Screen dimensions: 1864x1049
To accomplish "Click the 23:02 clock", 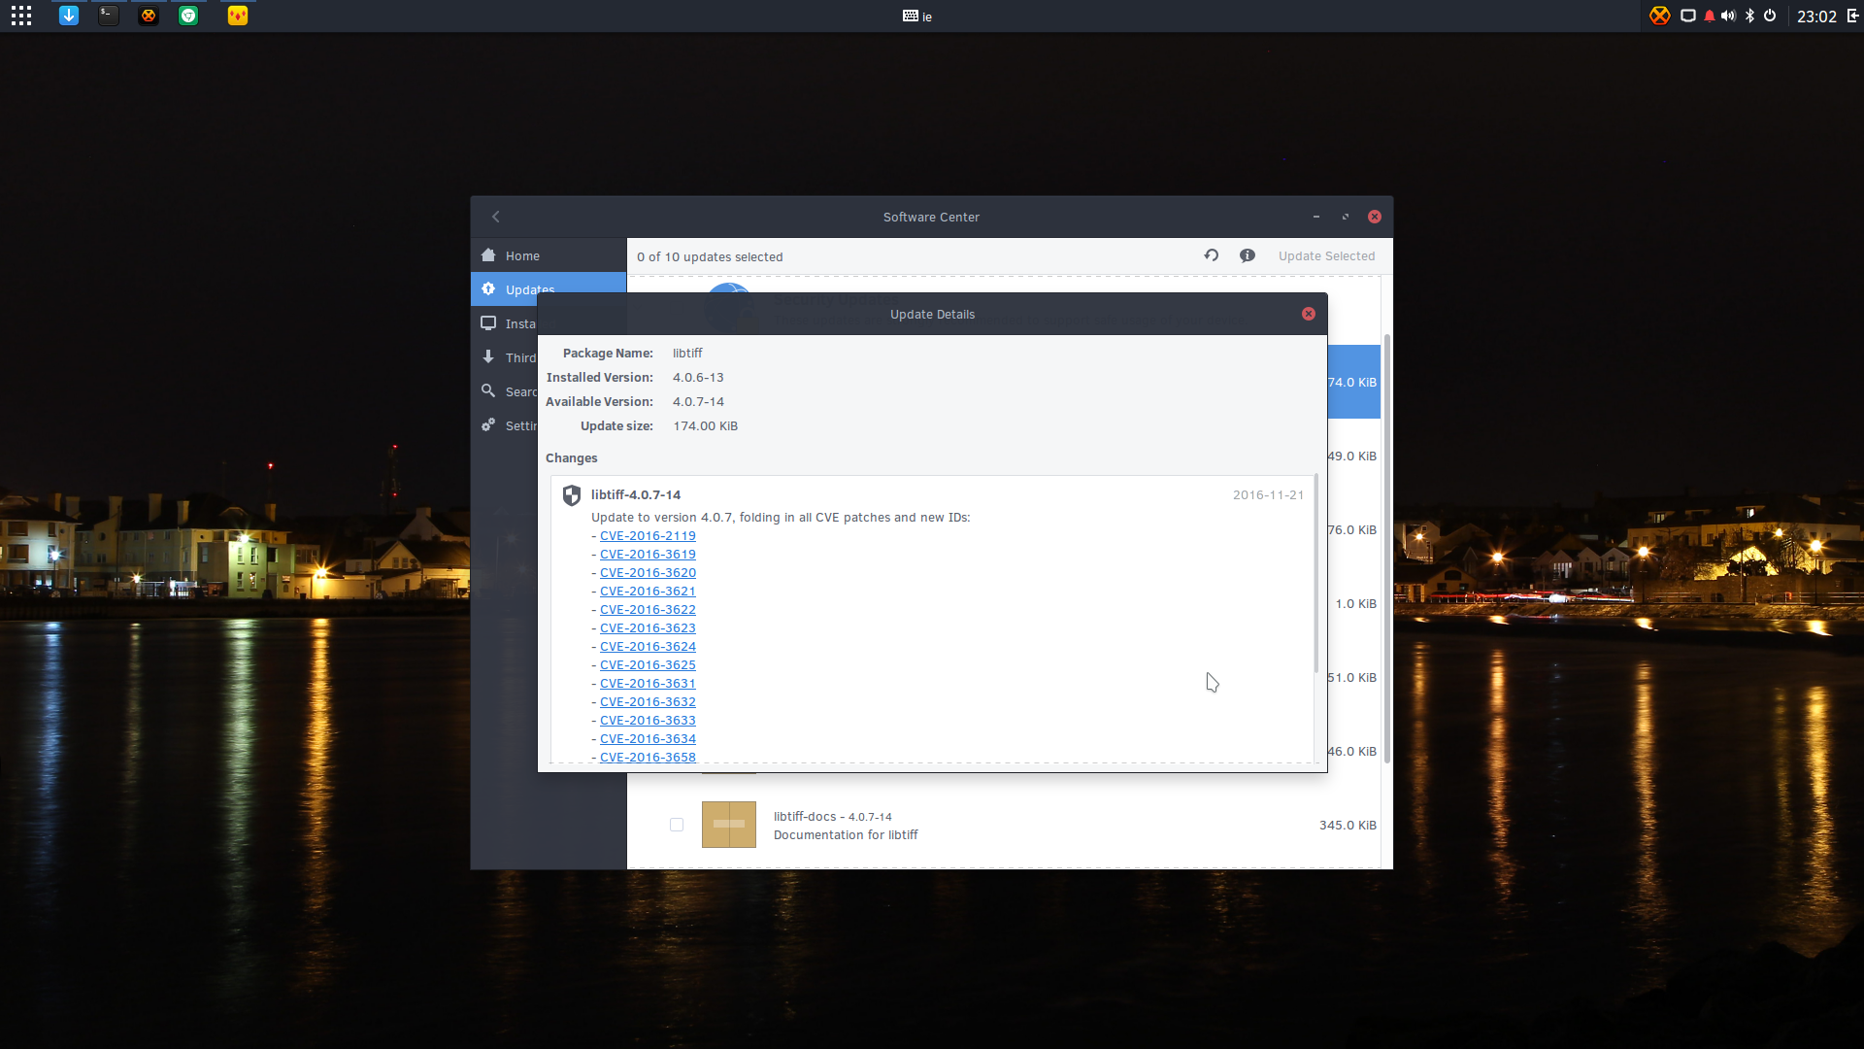I will (1816, 17).
